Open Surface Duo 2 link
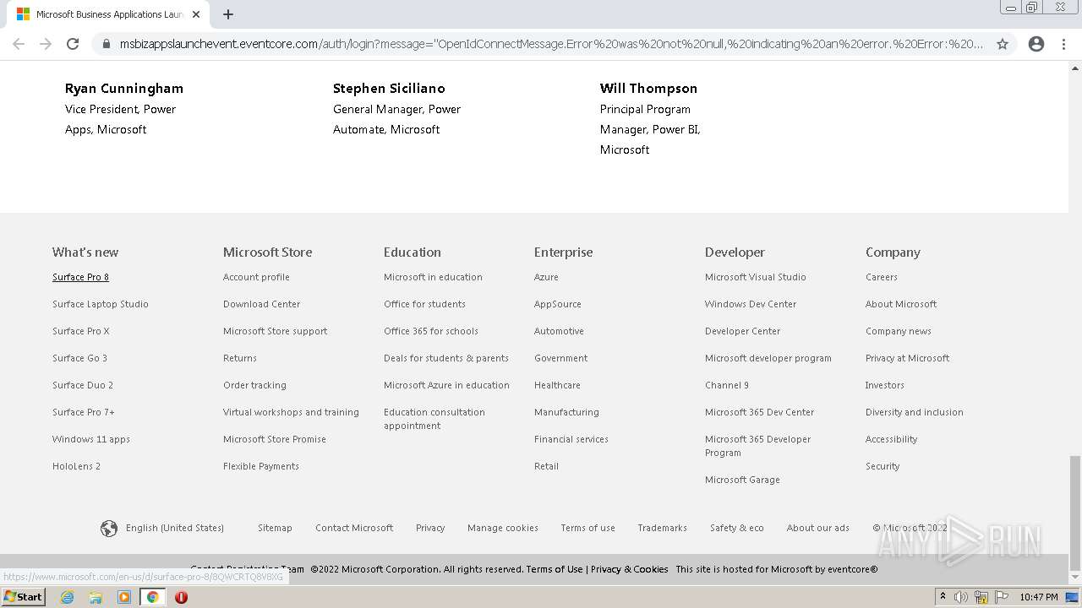This screenshot has height=608, width=1082. pyautogui.click(x=83, y=385)
